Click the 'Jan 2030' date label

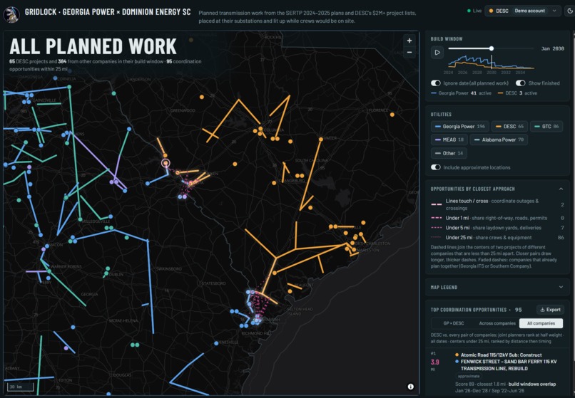552,48
